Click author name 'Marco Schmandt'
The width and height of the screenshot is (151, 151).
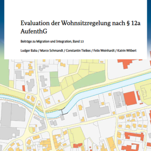(52, 51)
